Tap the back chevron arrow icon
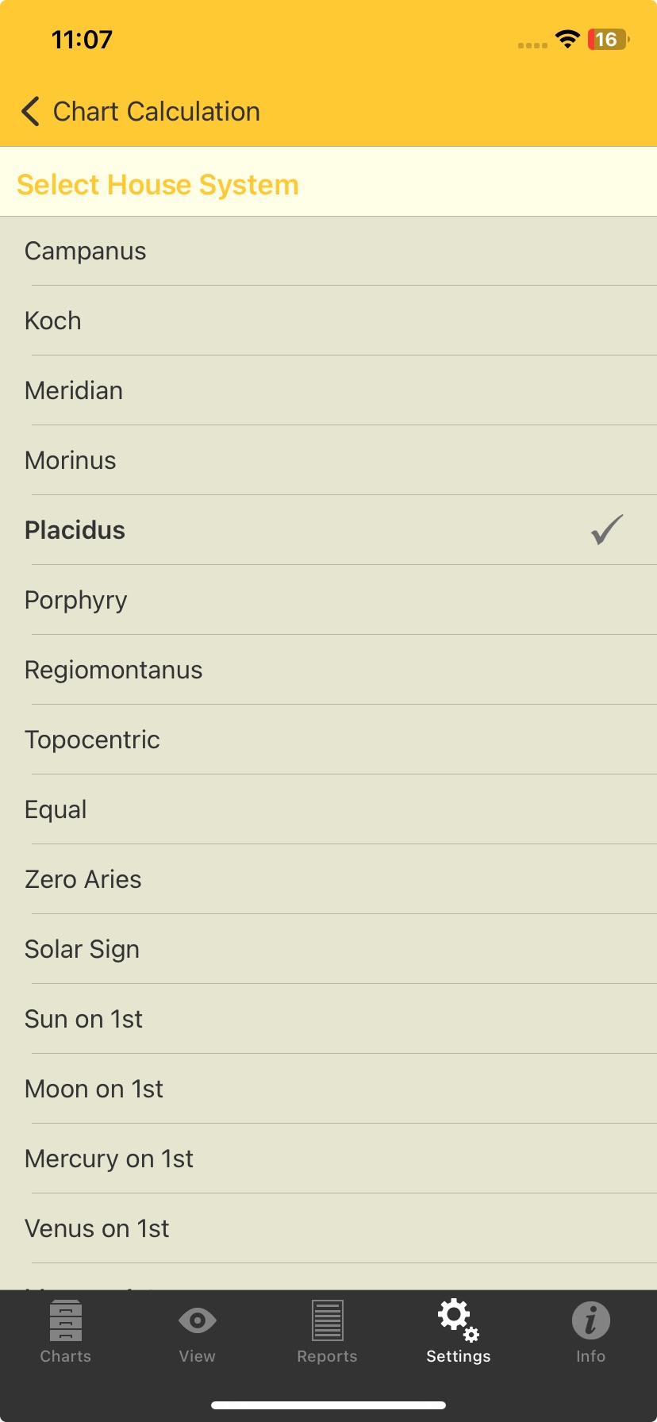657x1422 pixels. pos(31,112)
